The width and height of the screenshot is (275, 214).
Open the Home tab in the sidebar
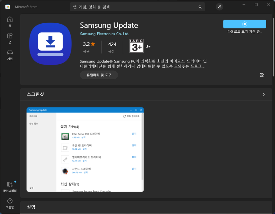tap(10, 22)
